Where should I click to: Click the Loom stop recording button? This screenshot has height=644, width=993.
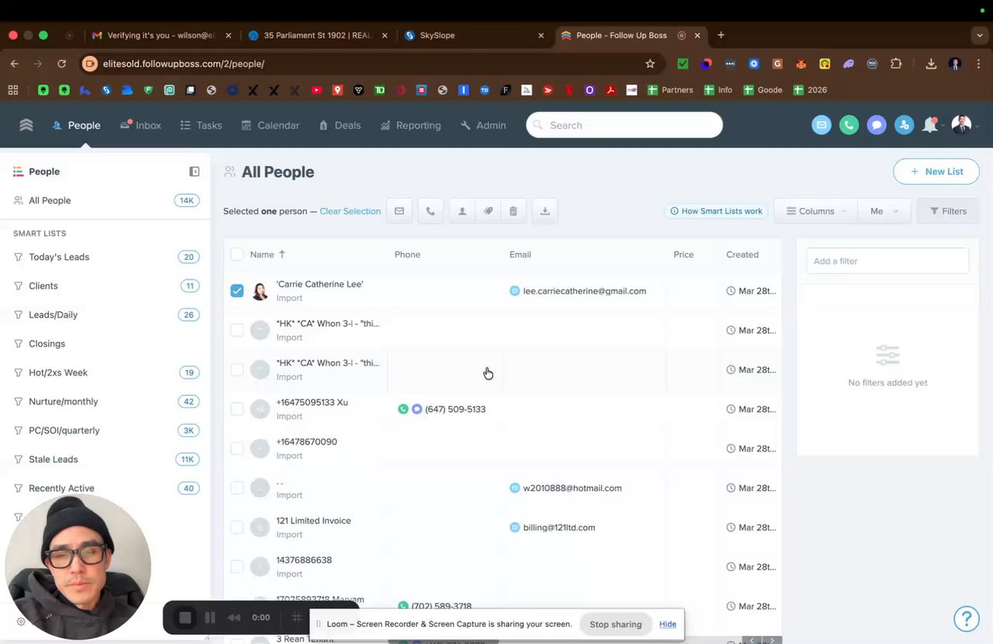tap(185, 618)
